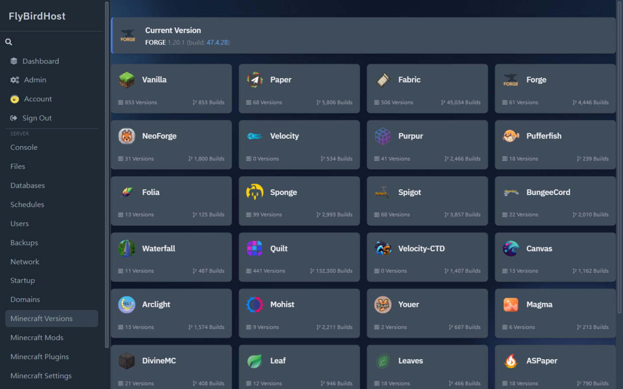Click the Purpur cube icon
Viewport: 623px width, 389px height.
[x=383, y=136]
